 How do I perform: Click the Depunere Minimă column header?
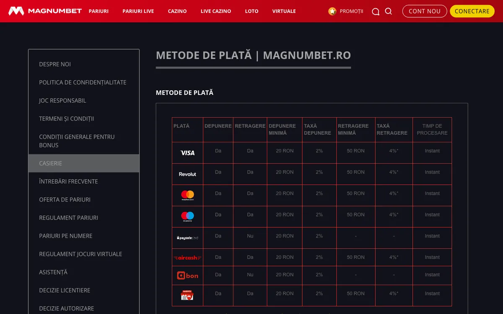click(x=282, y=129)
